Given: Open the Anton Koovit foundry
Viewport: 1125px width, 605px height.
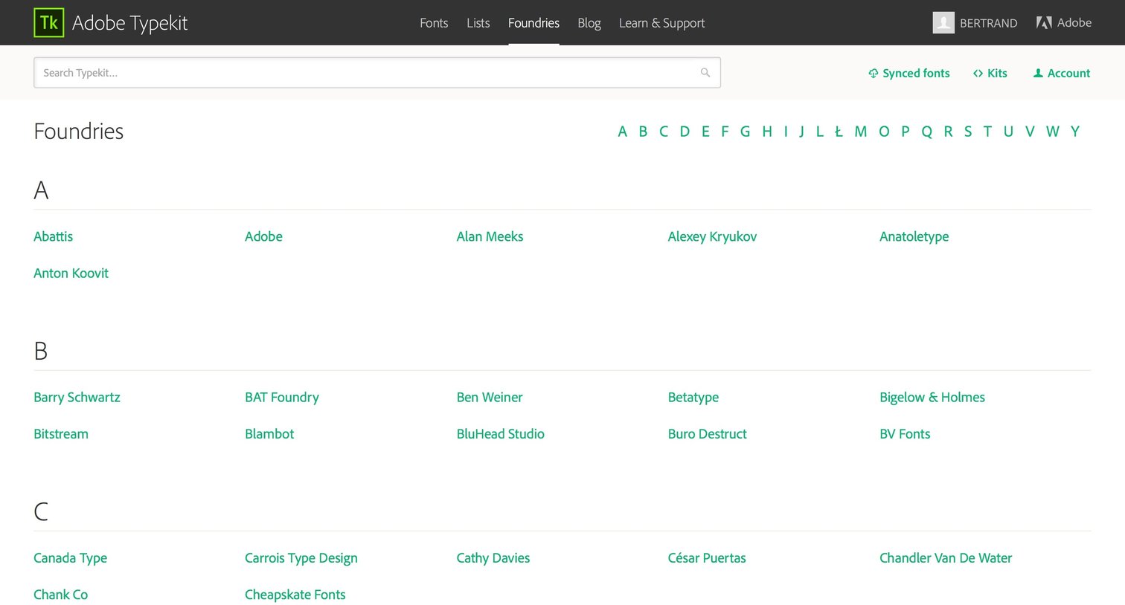Looking at the screenshot, I should [71, 274].
